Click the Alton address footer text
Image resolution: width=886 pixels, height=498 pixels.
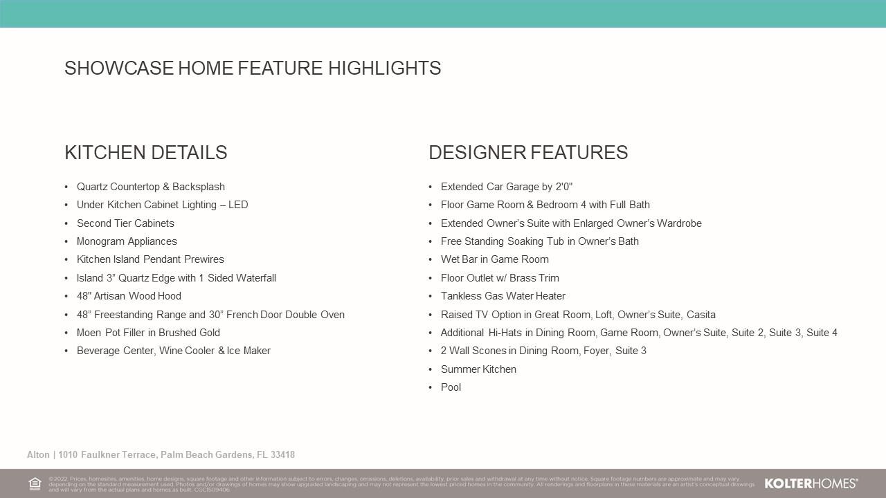(x=161, y=455)
